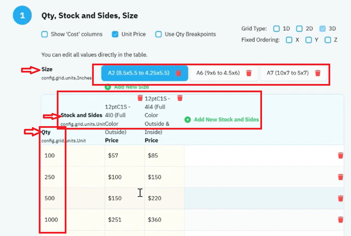This screenshot has height=236, width=351.
Task: Remove the 1000 quantity row
Action: point(341,220)
